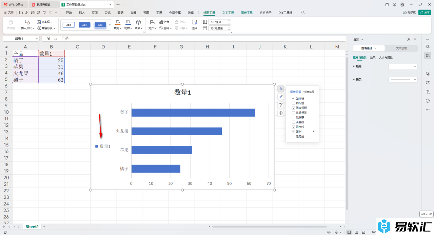
Task: Check the 数据表 data table checkbox
Action: click(293, 117)
